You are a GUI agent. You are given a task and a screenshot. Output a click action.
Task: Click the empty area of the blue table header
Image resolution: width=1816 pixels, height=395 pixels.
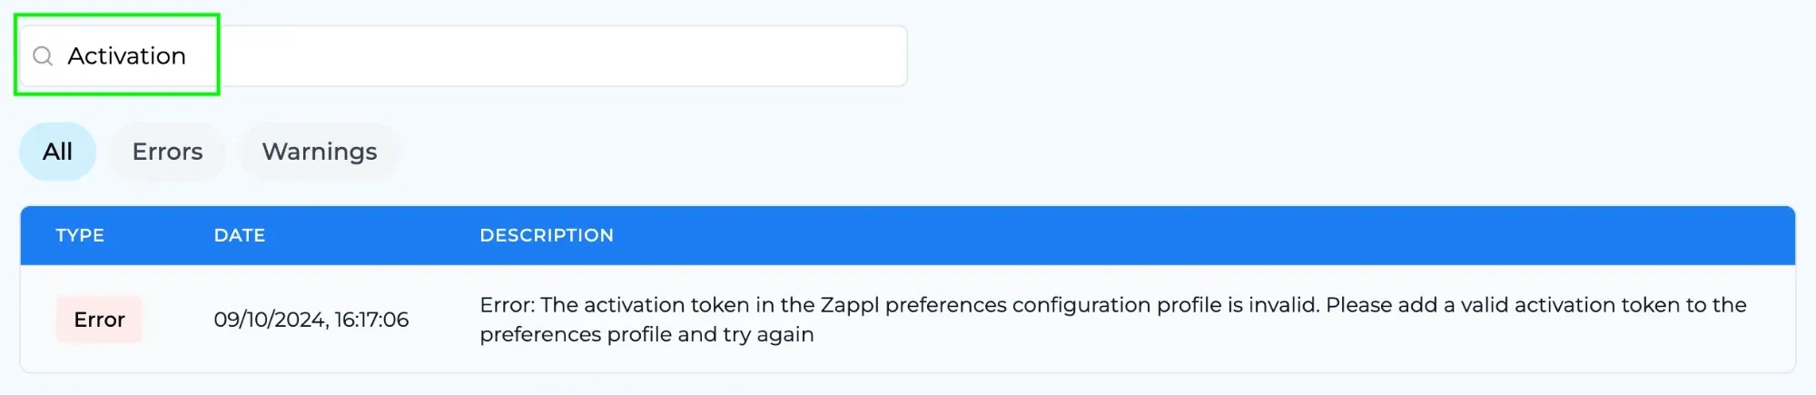[1180, 235]
